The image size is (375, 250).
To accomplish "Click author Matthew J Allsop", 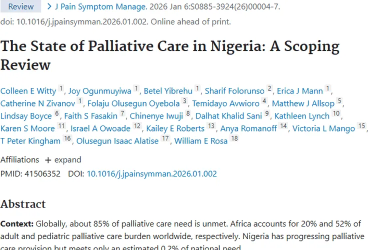I will click(x=303, y=103).
